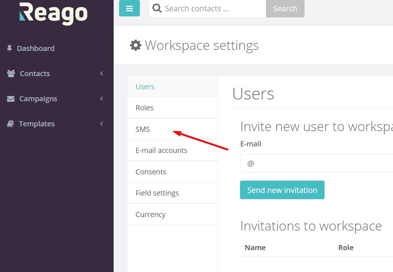
Task: Switch to the Roles settings tab
Action: pyautogui.click(x=173, y=108)
